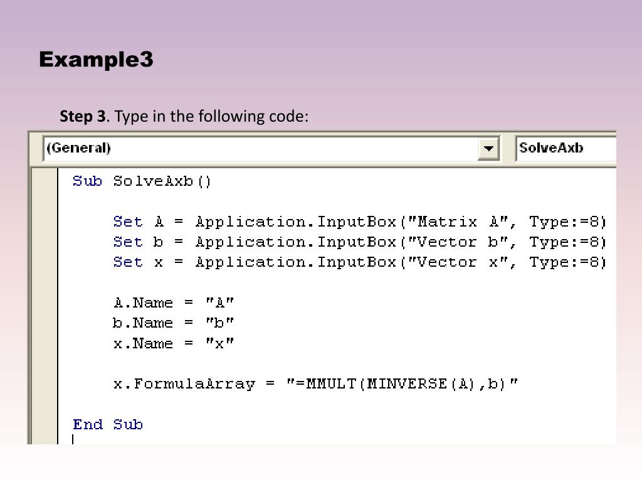Screen dimensions: 642x482
Task: Click the Sub SolveAxb() declaration line
Action: 142,181
